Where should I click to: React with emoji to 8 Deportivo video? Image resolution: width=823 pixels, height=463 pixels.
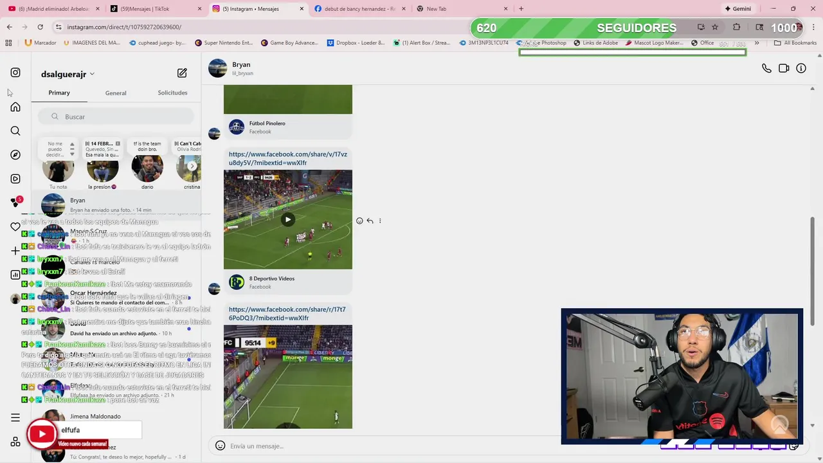(359, 221)
